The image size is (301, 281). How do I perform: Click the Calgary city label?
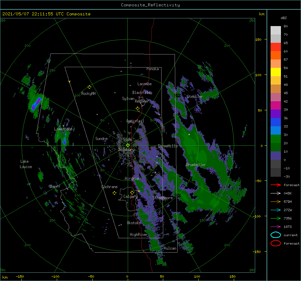click(x=130, y=196)
